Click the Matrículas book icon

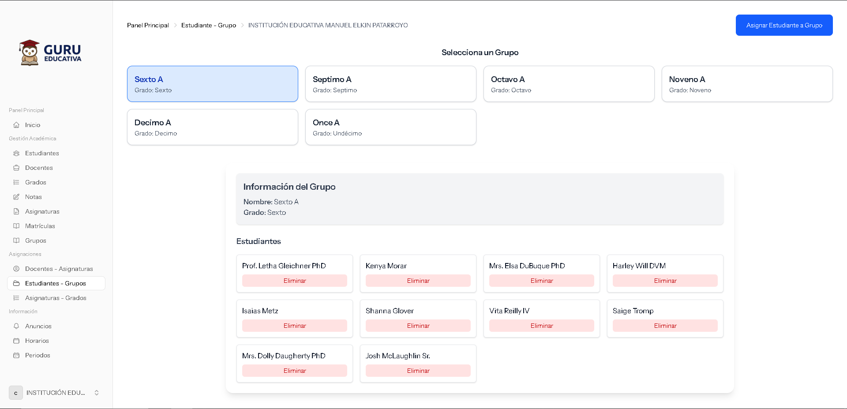pos(16,226)
